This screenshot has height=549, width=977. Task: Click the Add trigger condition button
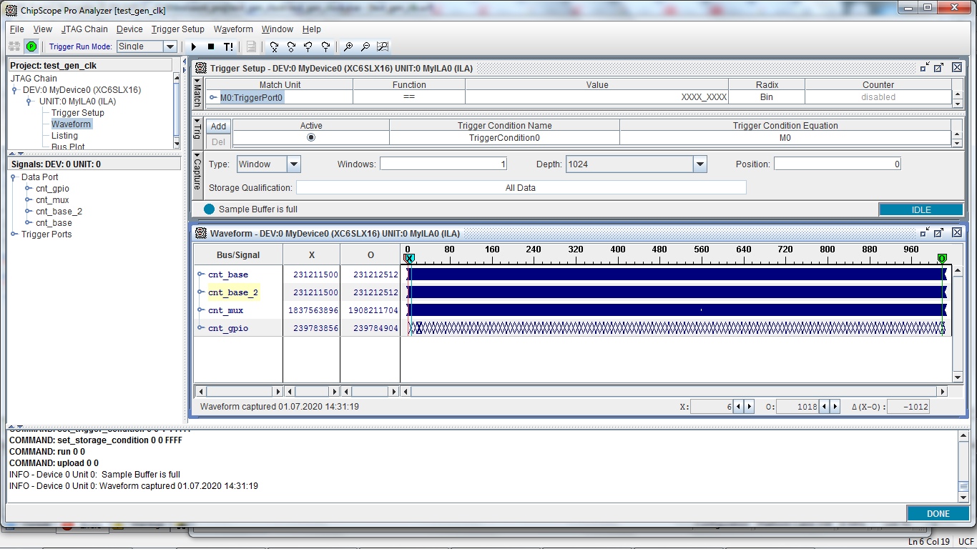pyautogui.click(x=218, y=127)
